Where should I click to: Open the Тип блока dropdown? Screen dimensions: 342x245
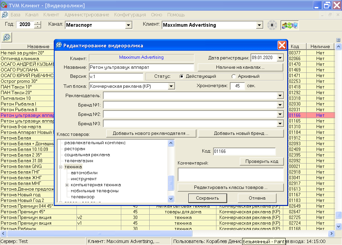click(171, 86)
